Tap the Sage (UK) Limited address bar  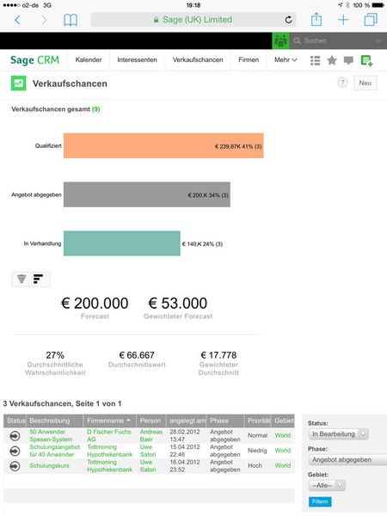pyautogui.click(x=193, y=20)
